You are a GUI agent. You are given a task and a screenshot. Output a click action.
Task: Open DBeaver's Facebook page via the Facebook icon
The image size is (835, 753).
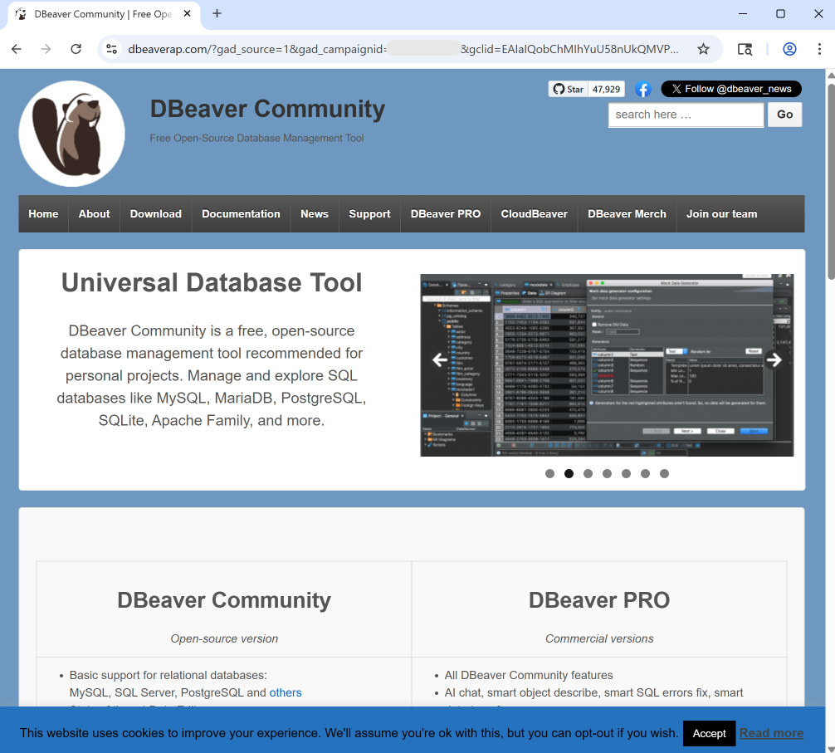point(643,89)
